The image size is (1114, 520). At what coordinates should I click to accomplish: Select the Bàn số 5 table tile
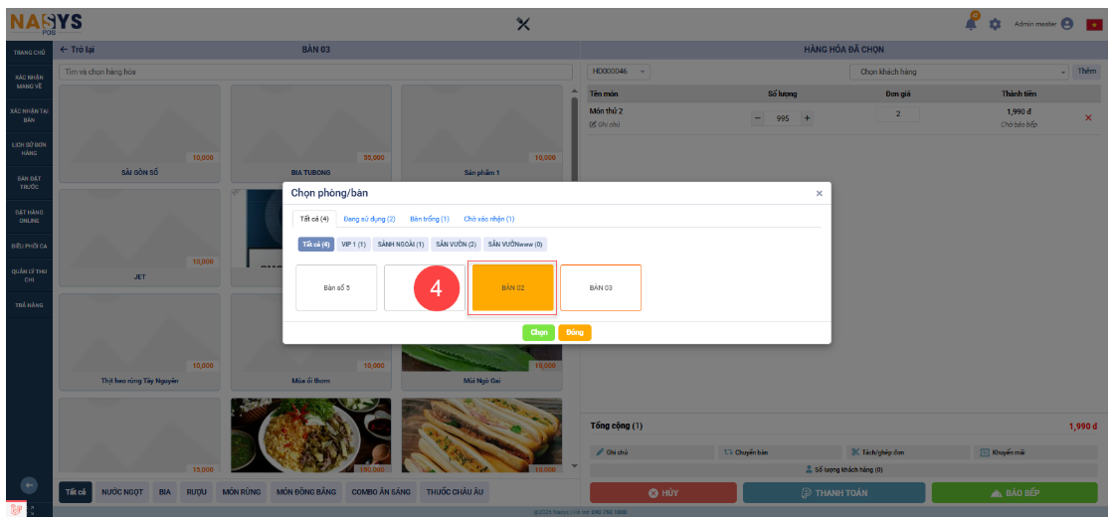336,287
